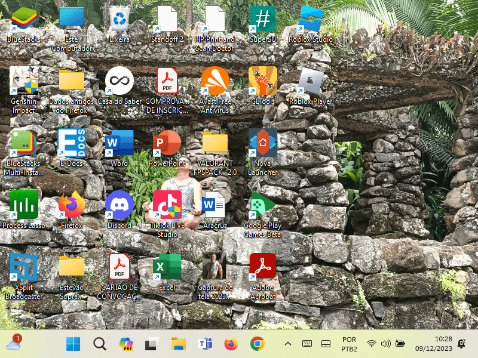
Task: Click the Casa do Saber shortcut
Action: (x=119, y=81)
